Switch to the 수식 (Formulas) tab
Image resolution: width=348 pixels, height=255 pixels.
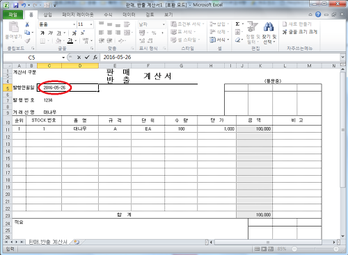[x=108, y=15]
